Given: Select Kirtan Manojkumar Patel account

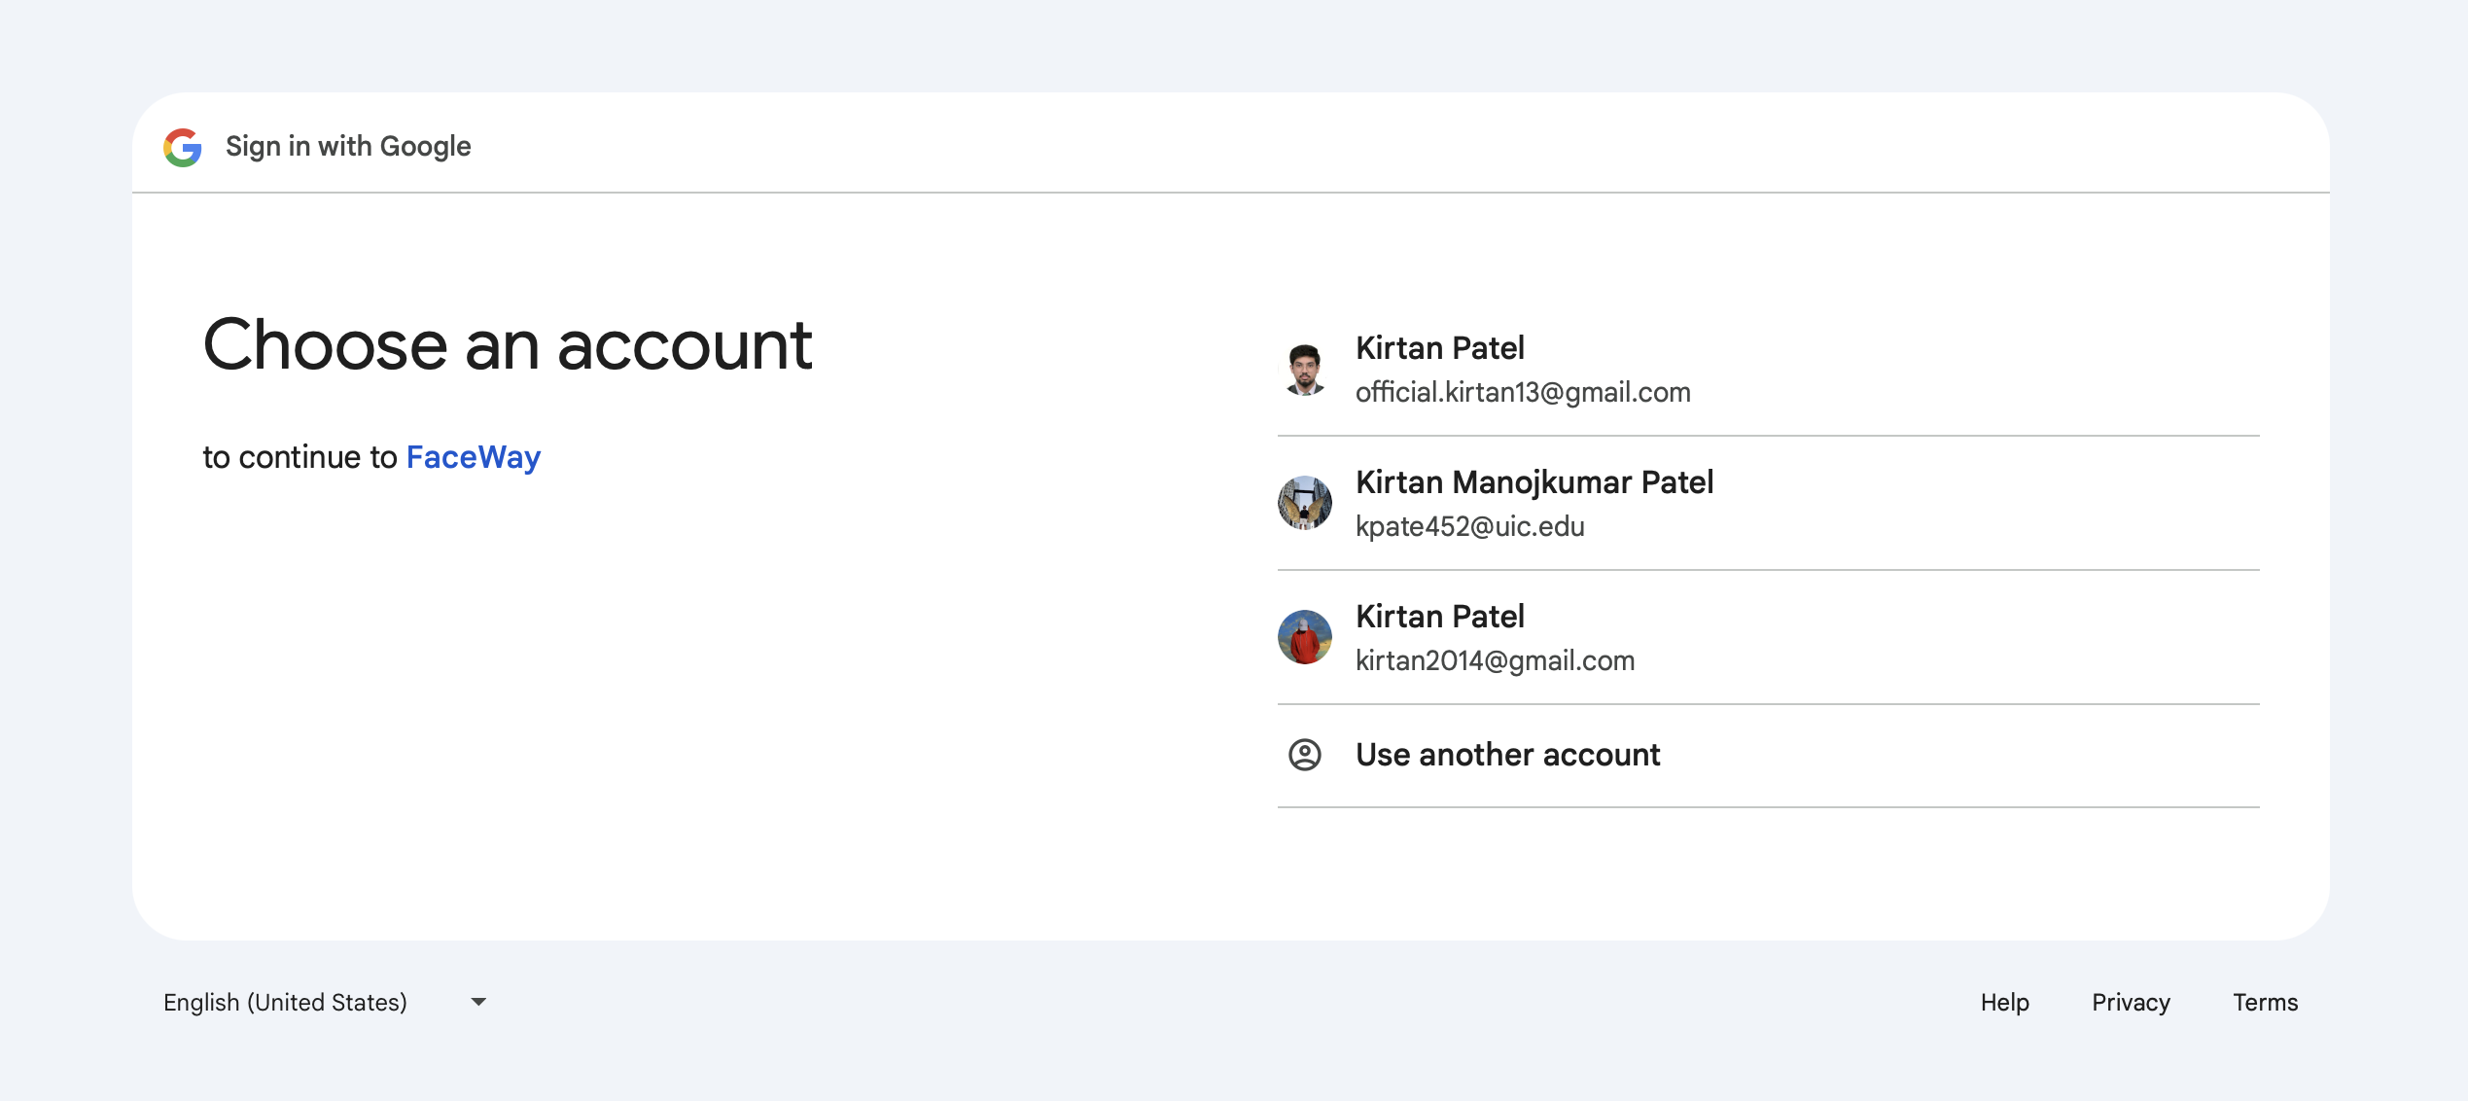Looking at the screenshot, I should tap(1534, 482).
